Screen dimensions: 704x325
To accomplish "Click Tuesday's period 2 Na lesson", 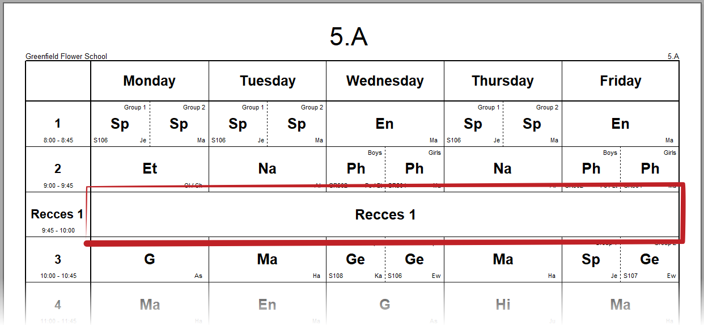I will [268, 169].
